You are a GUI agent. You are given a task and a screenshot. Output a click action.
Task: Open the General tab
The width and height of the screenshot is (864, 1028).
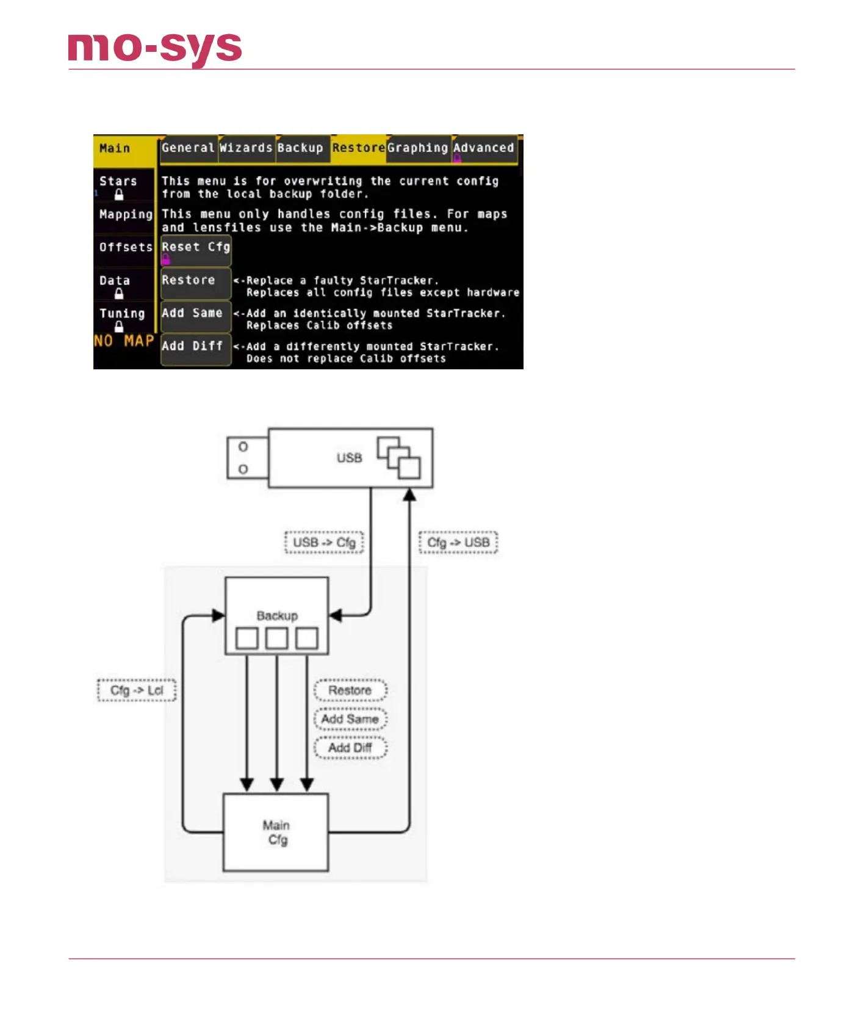[x=188, y=148]
